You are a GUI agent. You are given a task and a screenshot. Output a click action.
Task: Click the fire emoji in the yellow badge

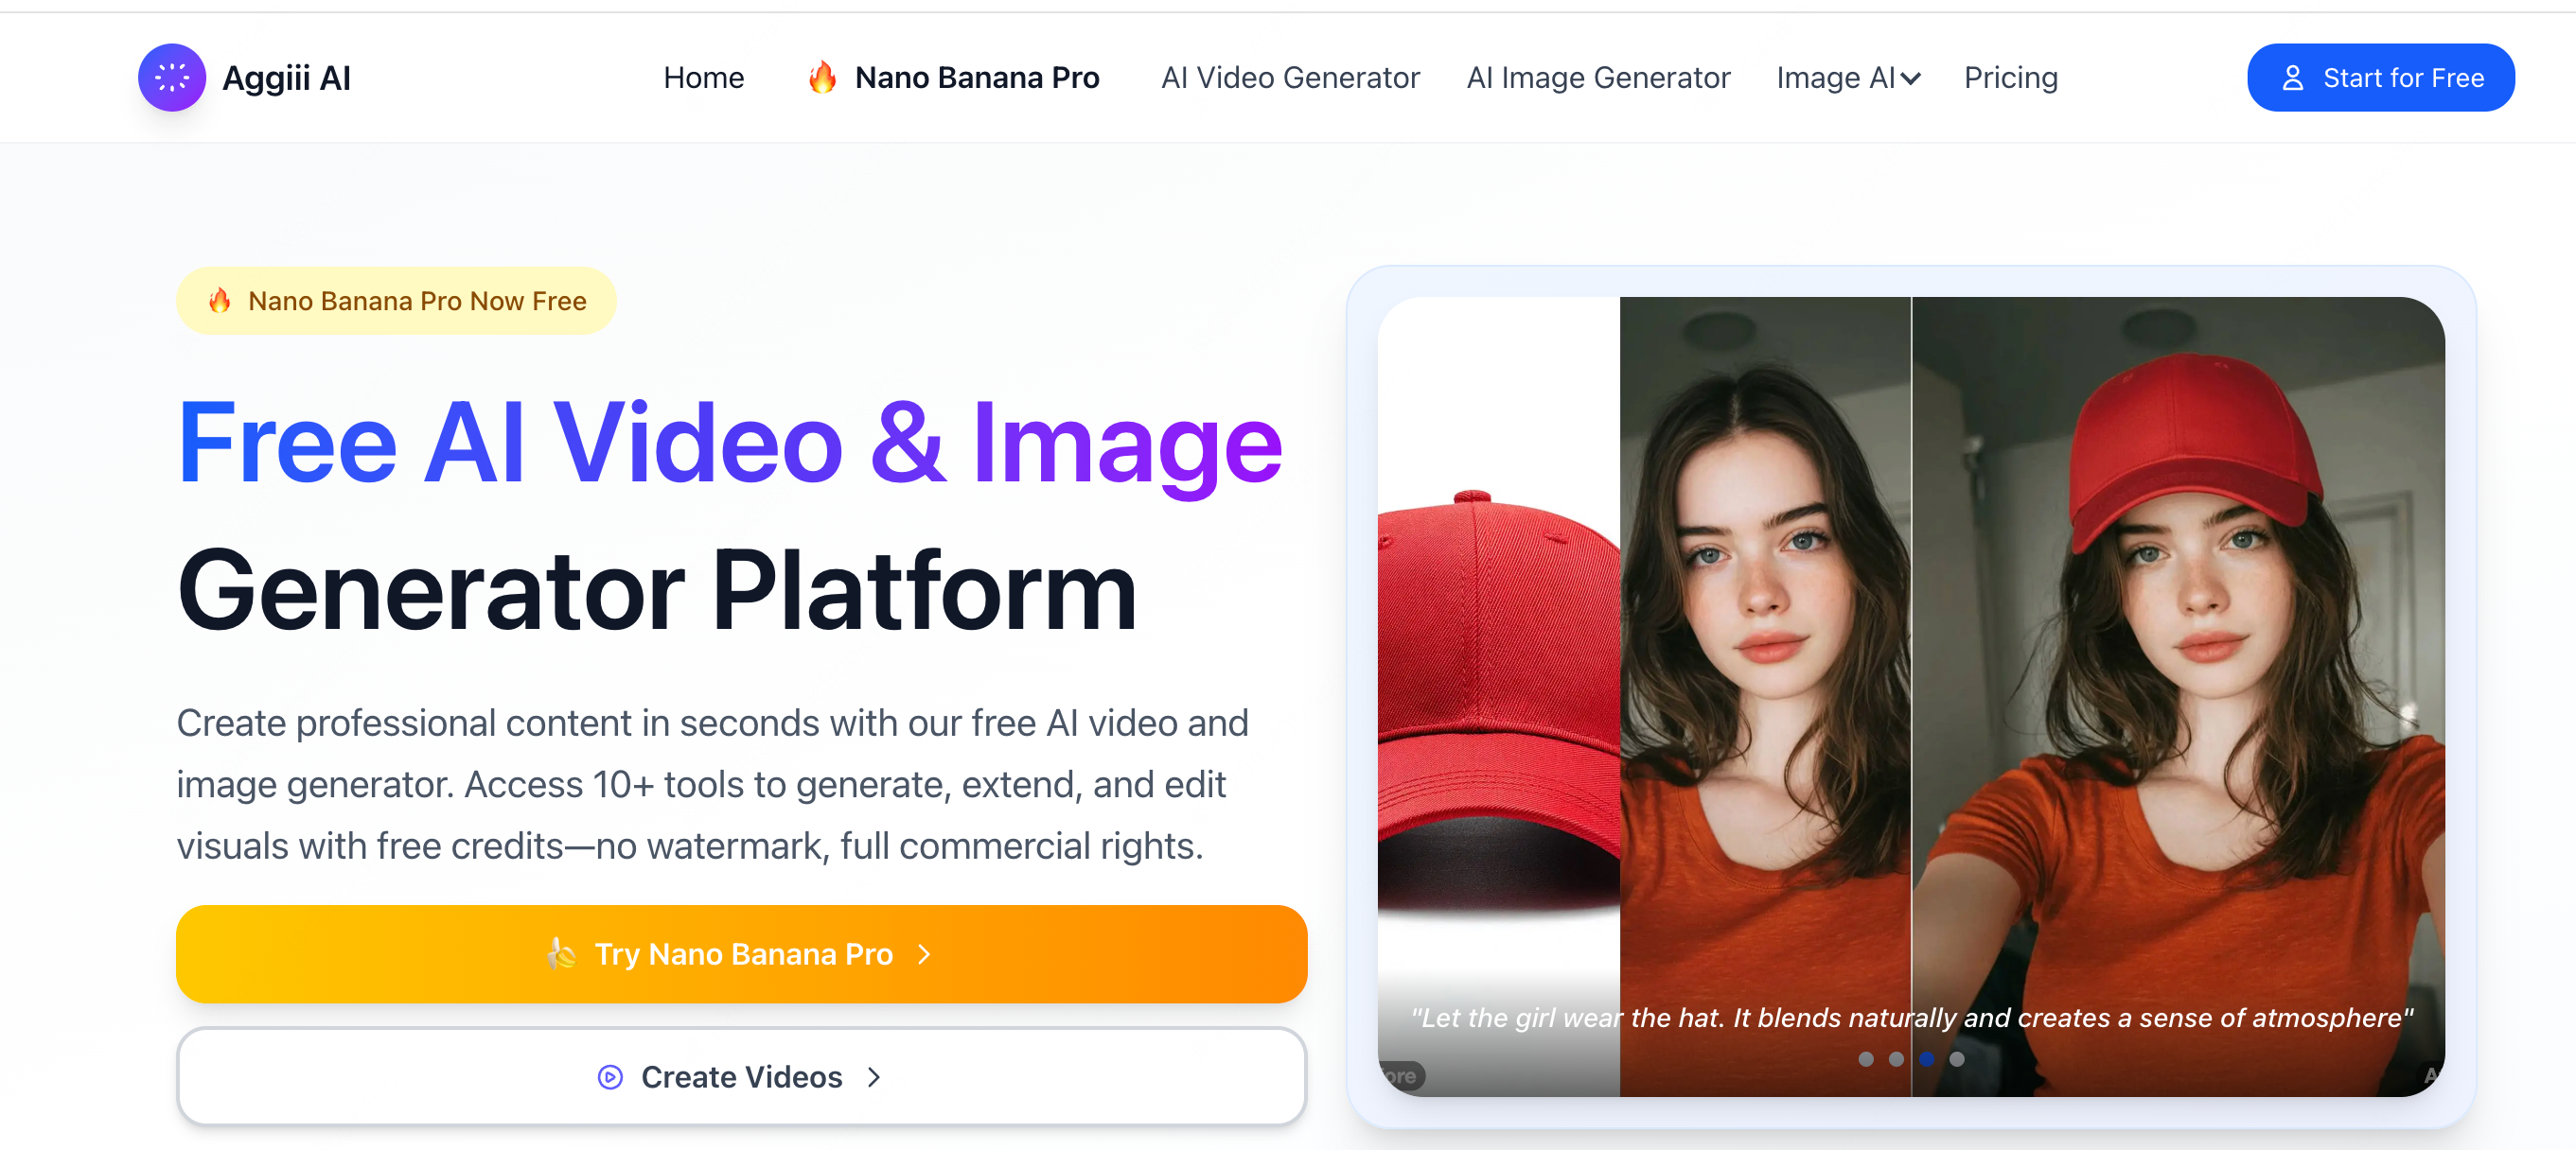point(219,300)
